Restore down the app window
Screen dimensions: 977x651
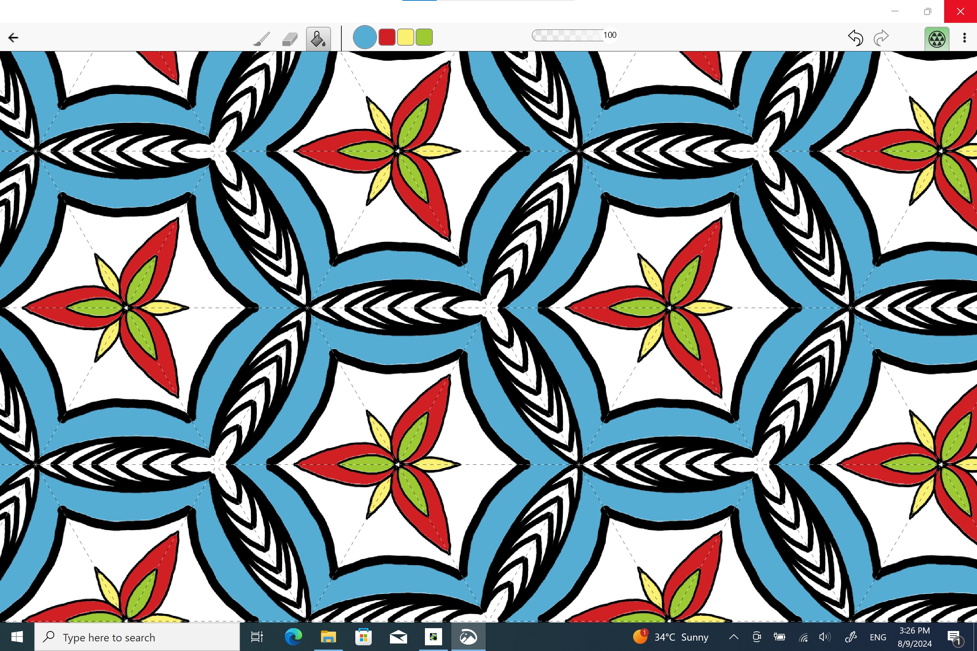(928, 11)
